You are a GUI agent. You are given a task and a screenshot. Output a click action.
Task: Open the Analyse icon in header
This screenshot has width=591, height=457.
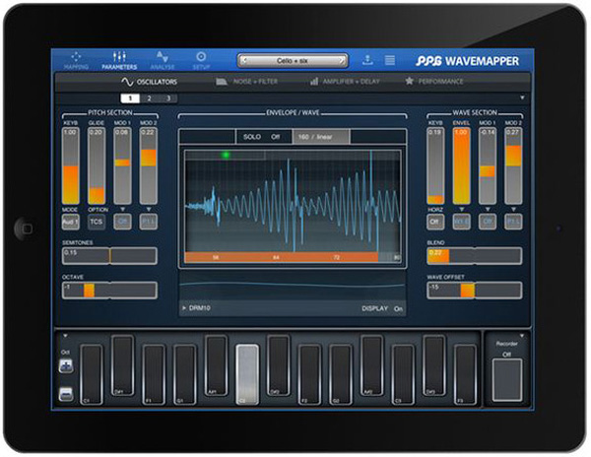[163, 60]
